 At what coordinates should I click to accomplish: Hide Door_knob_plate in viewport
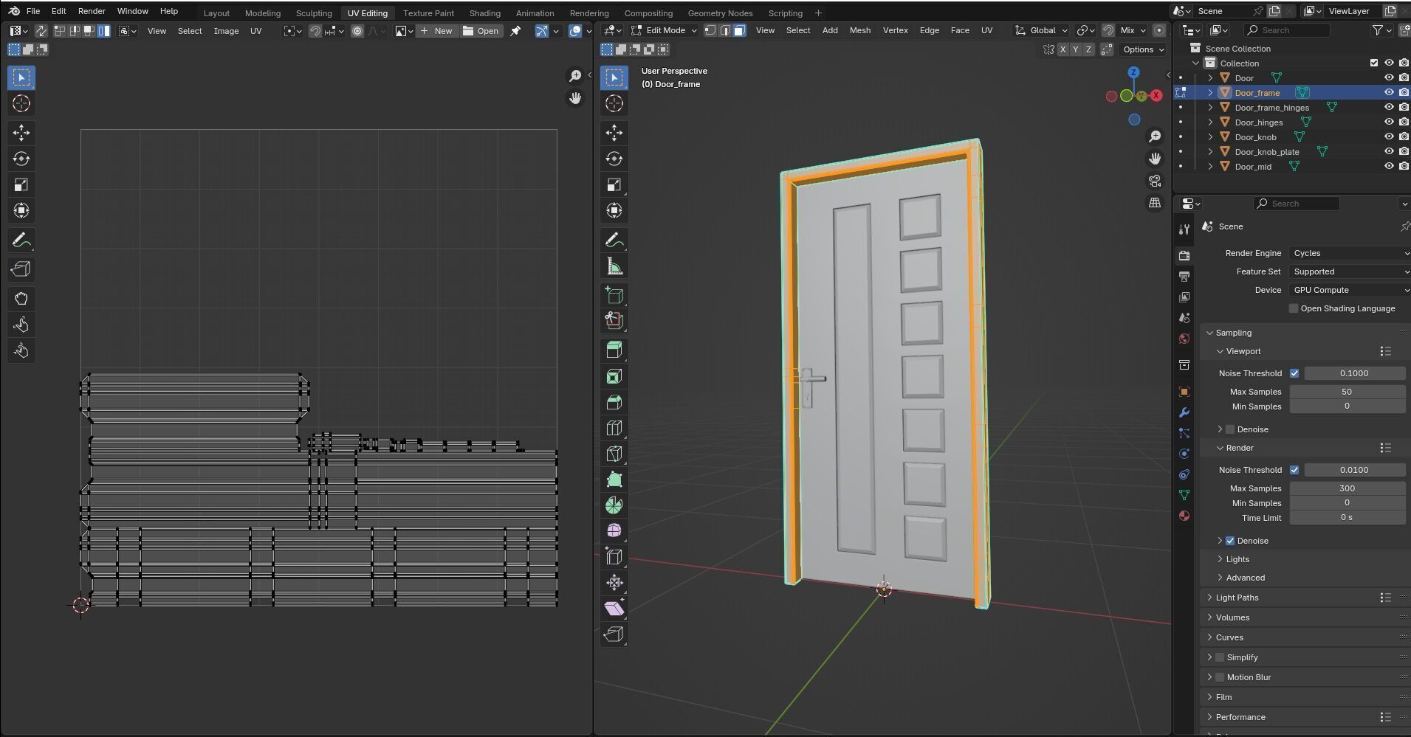click(1389, 151)
